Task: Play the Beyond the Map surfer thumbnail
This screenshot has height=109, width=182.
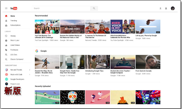Action: (x=47, y=62)
